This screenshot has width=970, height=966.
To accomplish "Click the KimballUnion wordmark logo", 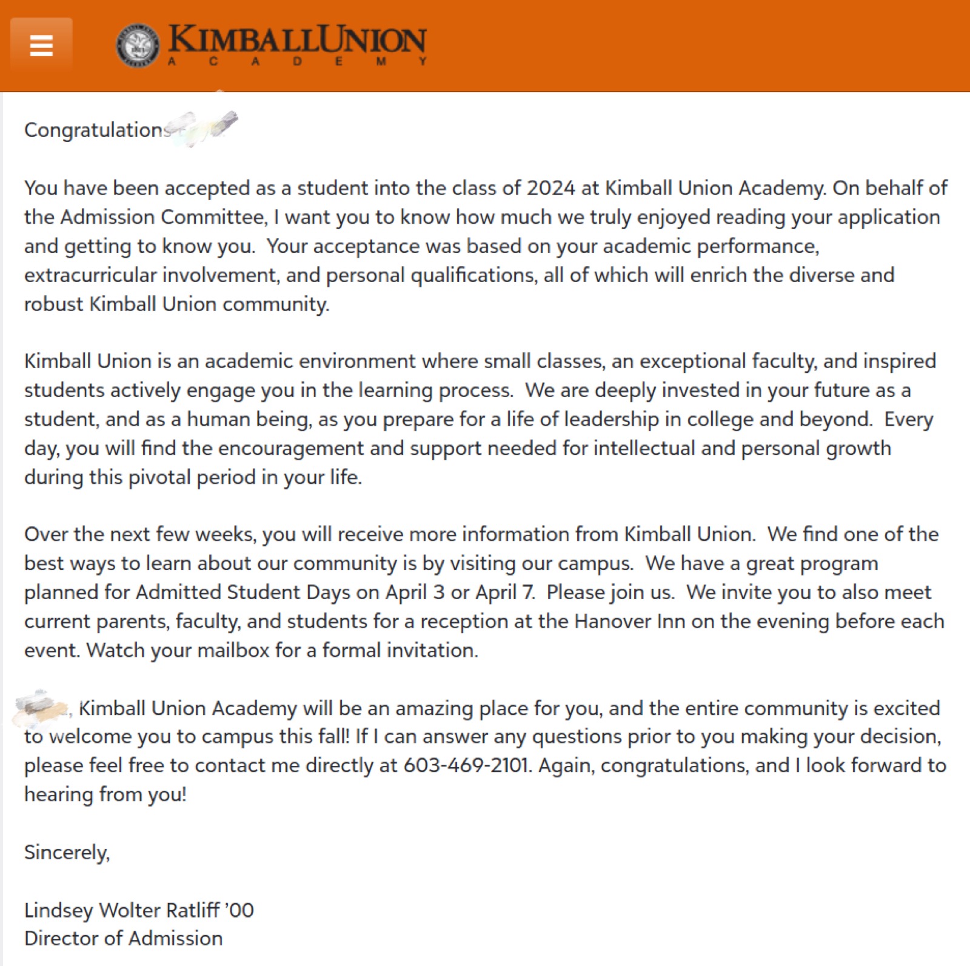I will pos(297,39).
